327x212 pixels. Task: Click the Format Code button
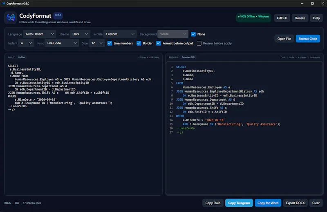point(308,39)
